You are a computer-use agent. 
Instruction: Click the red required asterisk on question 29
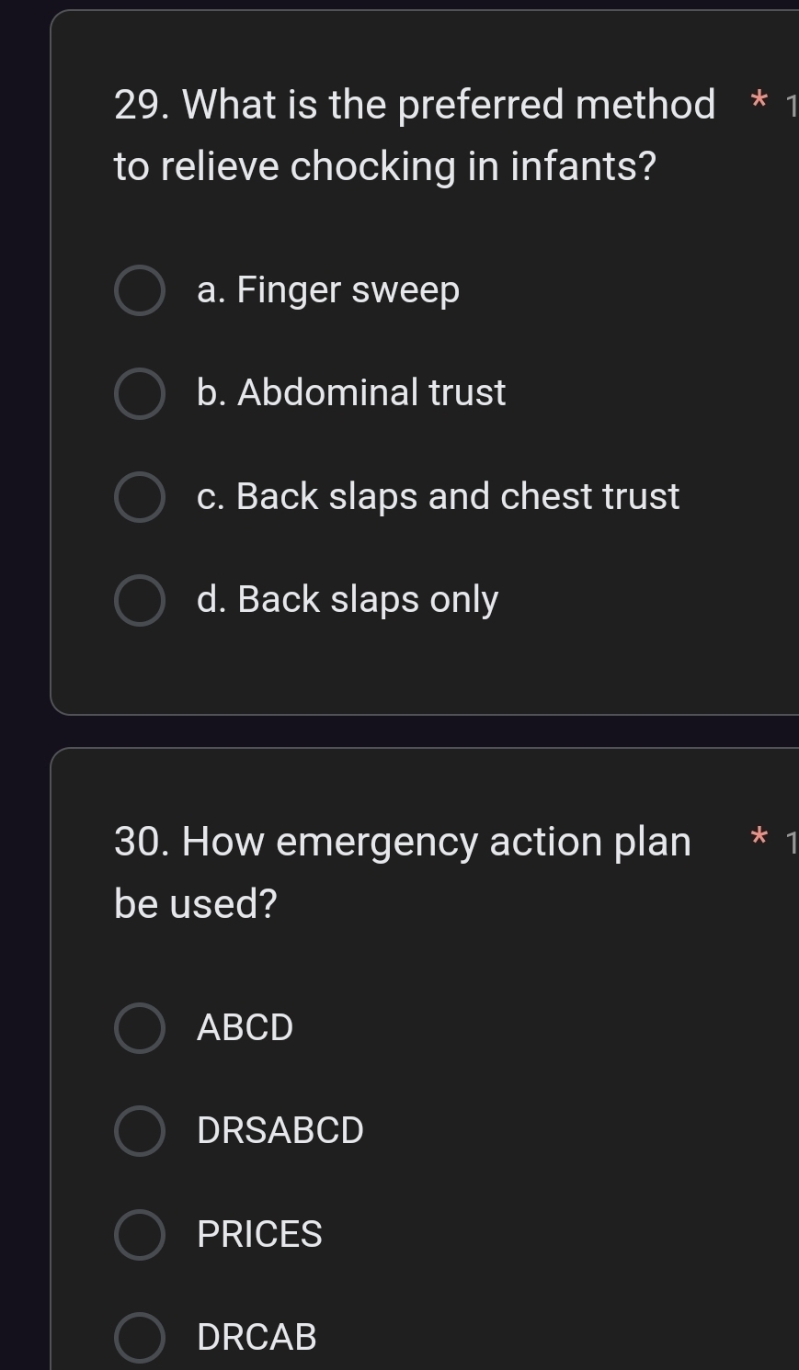[x=759, y=101]
